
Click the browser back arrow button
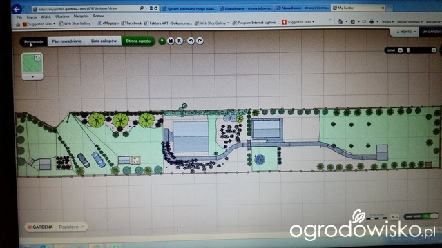(x=17, y=9)
